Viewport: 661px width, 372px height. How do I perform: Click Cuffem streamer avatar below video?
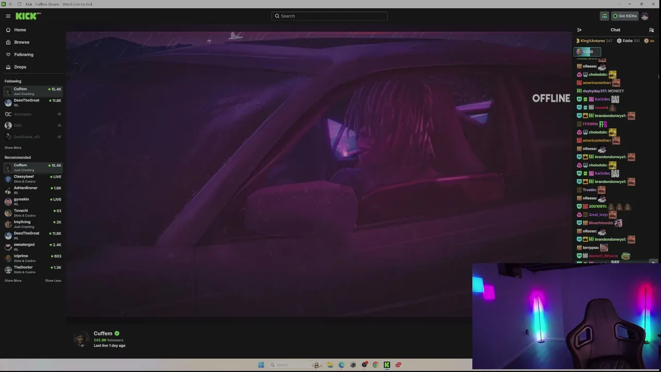pyautogui.click(x=81, y=338)
